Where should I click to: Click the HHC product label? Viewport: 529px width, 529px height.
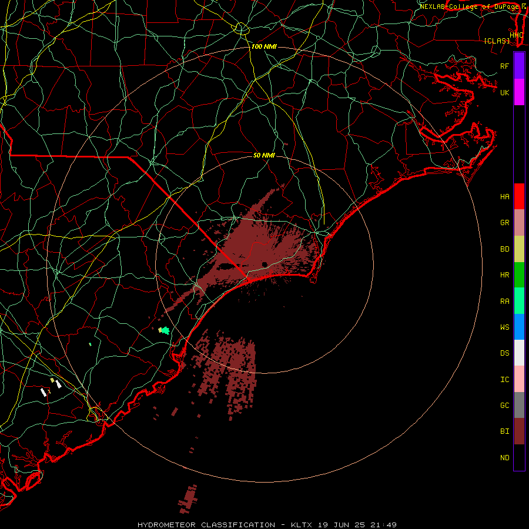point(517,35)
